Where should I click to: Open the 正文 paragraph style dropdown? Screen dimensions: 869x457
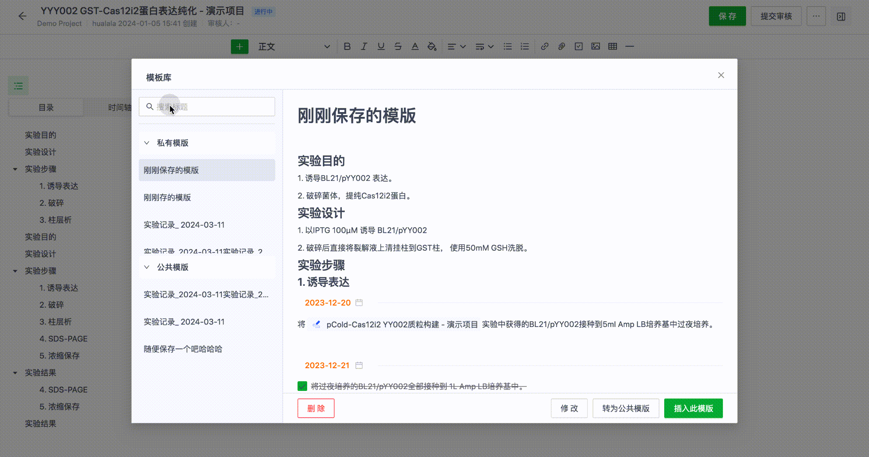pyautogui.click(x=294, y=46)
